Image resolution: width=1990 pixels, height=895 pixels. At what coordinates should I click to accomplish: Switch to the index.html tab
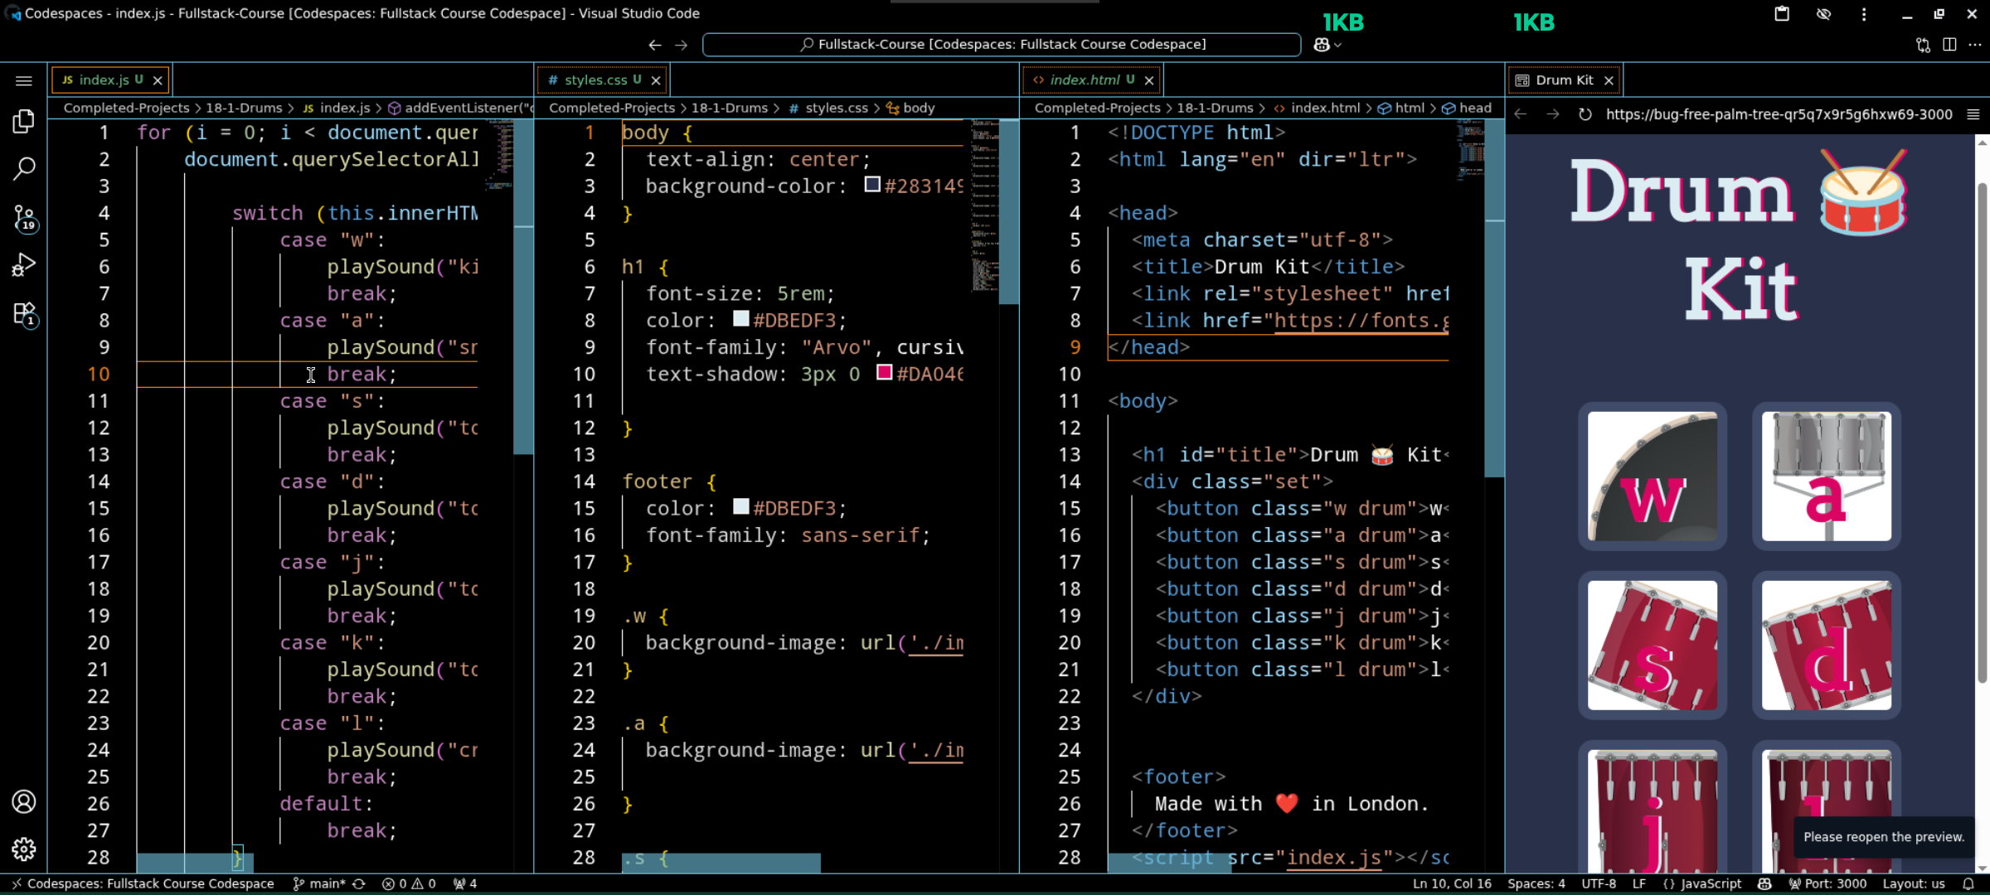[1084, 80]
